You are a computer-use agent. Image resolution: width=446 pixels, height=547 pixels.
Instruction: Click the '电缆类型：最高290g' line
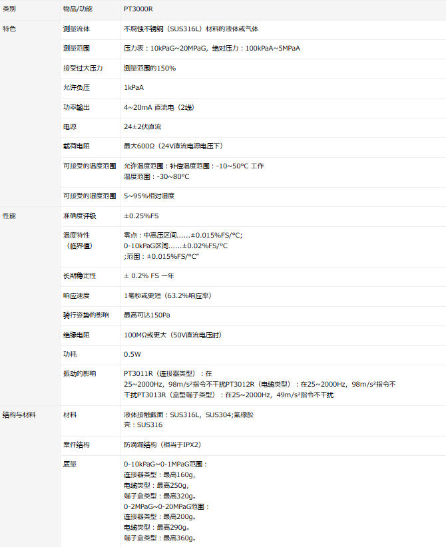pos(156,528)
